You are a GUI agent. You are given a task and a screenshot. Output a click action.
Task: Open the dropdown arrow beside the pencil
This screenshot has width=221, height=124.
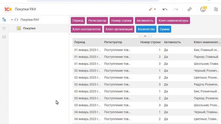[x=155, y=9]
